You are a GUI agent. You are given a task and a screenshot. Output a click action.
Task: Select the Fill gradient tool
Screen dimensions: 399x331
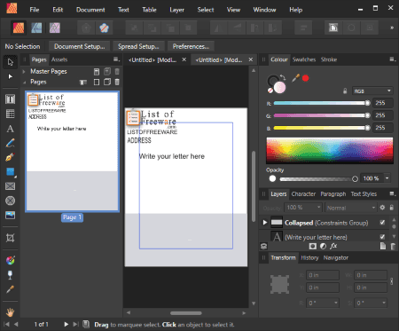(11, 260)
